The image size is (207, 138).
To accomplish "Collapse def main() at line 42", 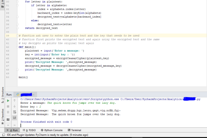I will [17, 47].
